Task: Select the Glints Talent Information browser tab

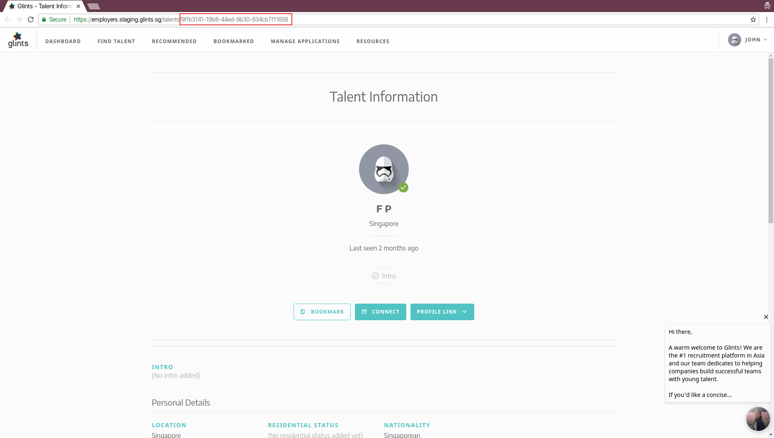Action: click(41, 6)
